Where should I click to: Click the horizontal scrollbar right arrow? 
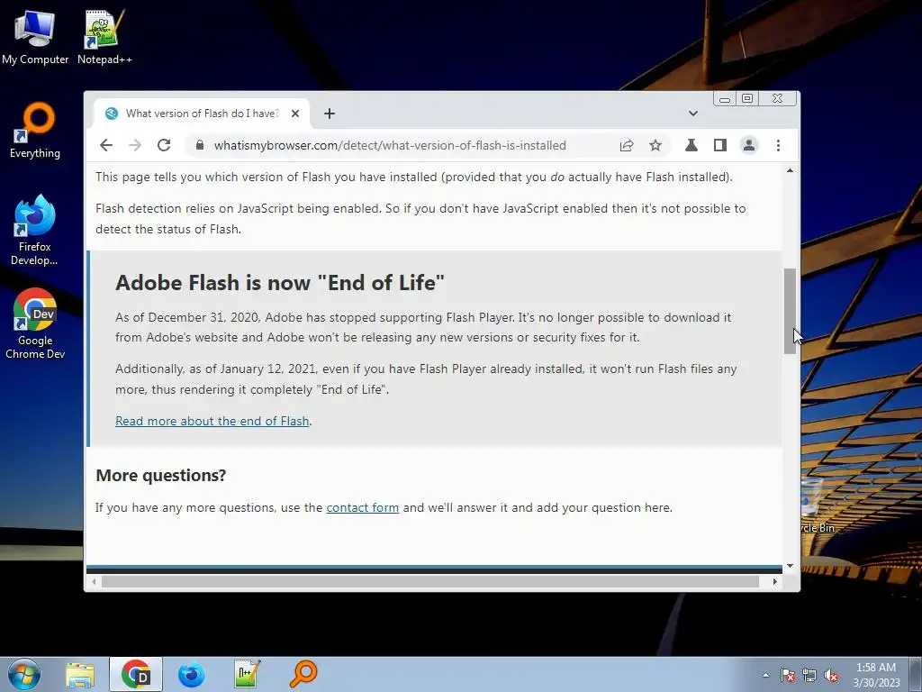click(775, 581)
